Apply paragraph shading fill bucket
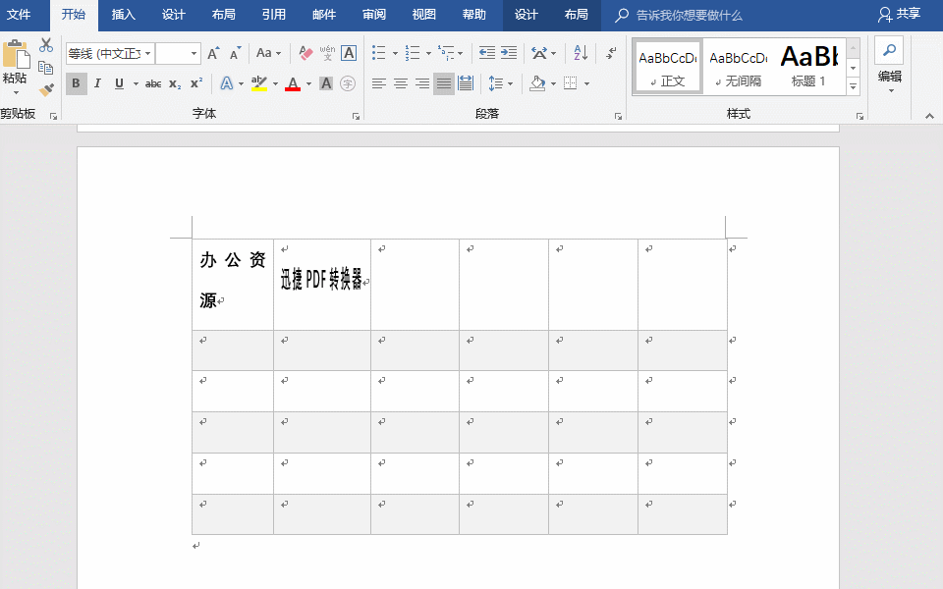The width and height of the screenshot is (943, 589). pos(537,83)
